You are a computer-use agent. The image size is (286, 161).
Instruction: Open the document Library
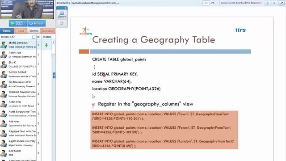[62, 15]
